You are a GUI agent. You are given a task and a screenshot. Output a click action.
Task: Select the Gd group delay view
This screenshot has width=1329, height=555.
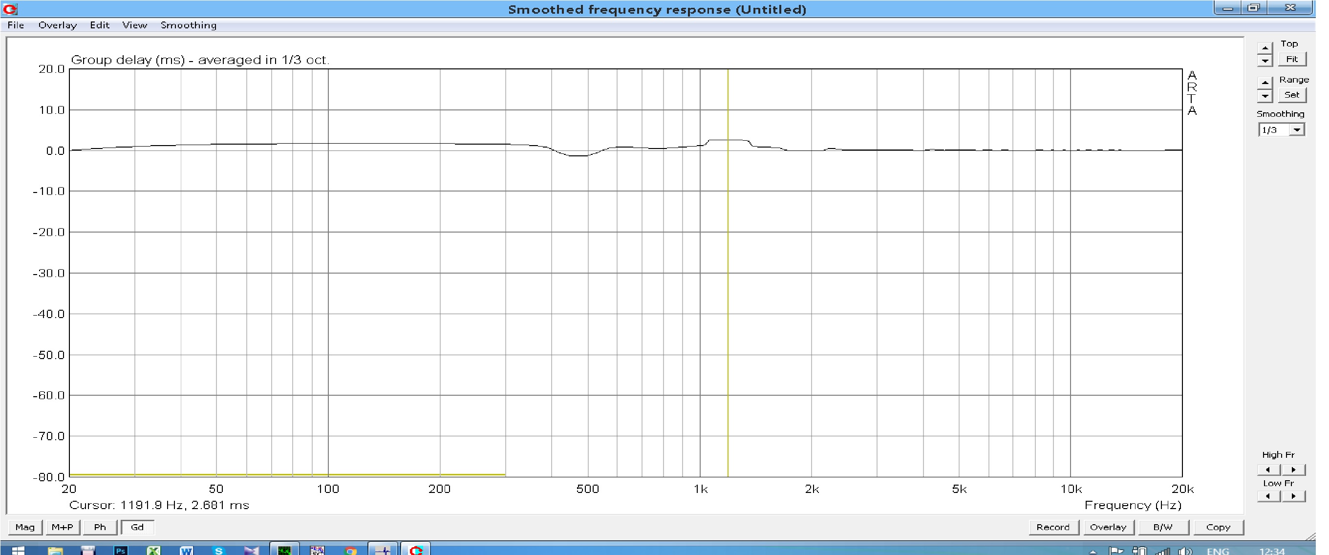pos(137,527)
